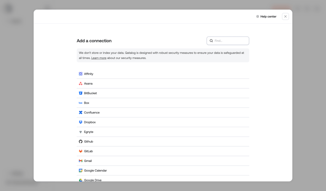Add Google Calendar connection
Screen dimensions: 326x191
(x=163, y=170)
